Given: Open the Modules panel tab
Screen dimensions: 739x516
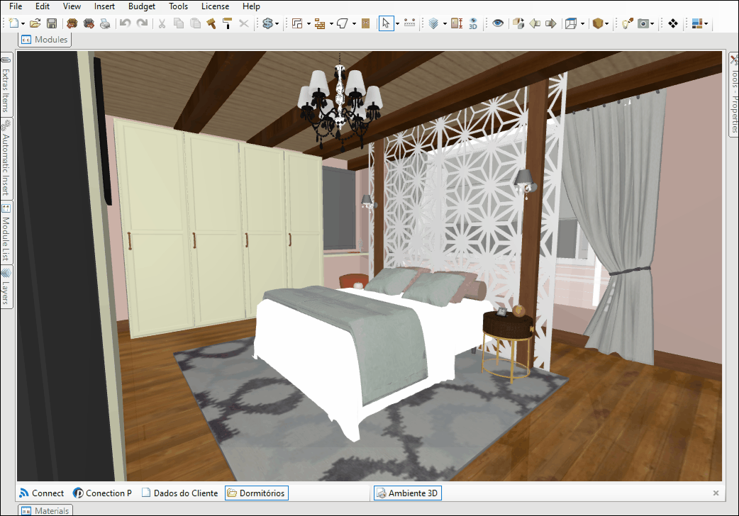Looking at the screenshot, I should click(x=45, y=40).
